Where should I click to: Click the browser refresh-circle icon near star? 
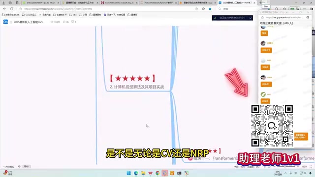tap(203, 9)
